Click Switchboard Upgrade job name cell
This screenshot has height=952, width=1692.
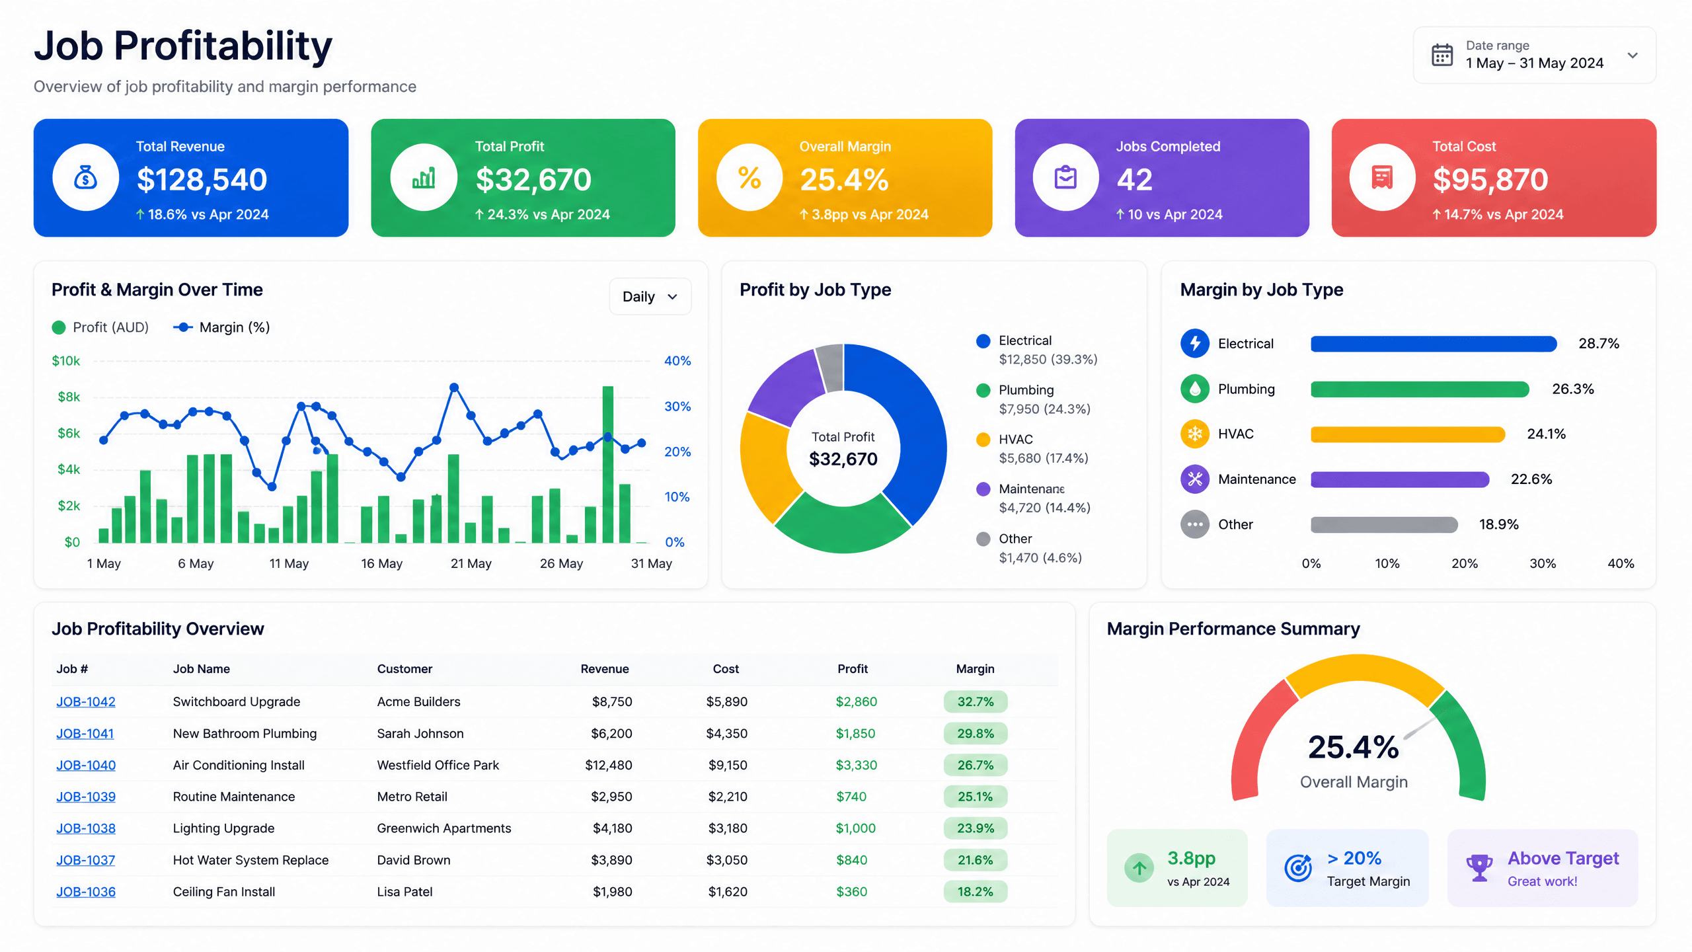237,701
